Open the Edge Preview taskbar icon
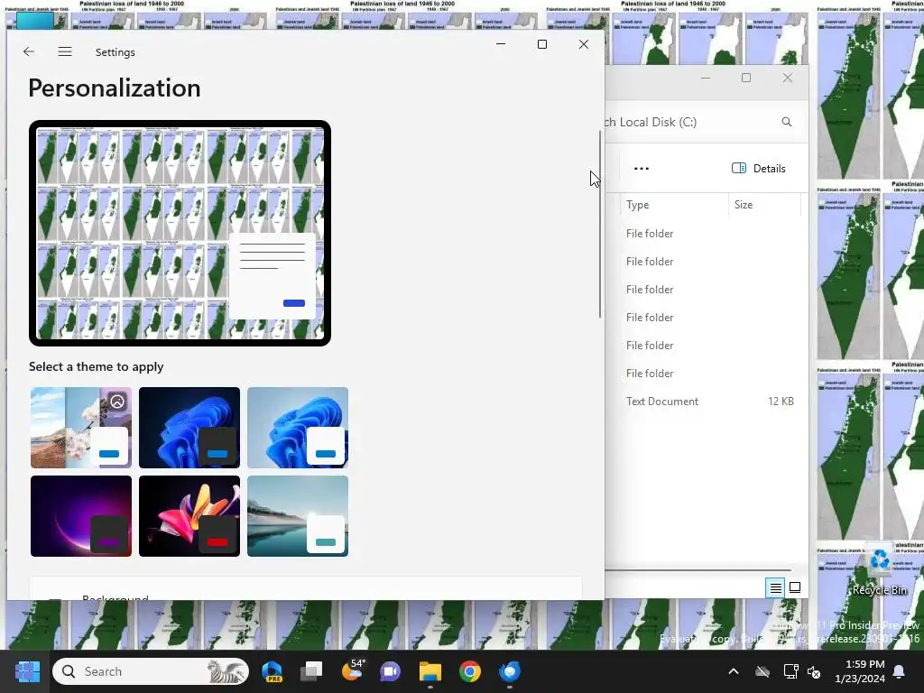Viewport: 924px width, 693px height. tap(272, 671)
